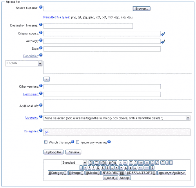The width and height of the screenshot is (196, 188).
Task: Insert the dagger † character
Action: click(107, 168)
